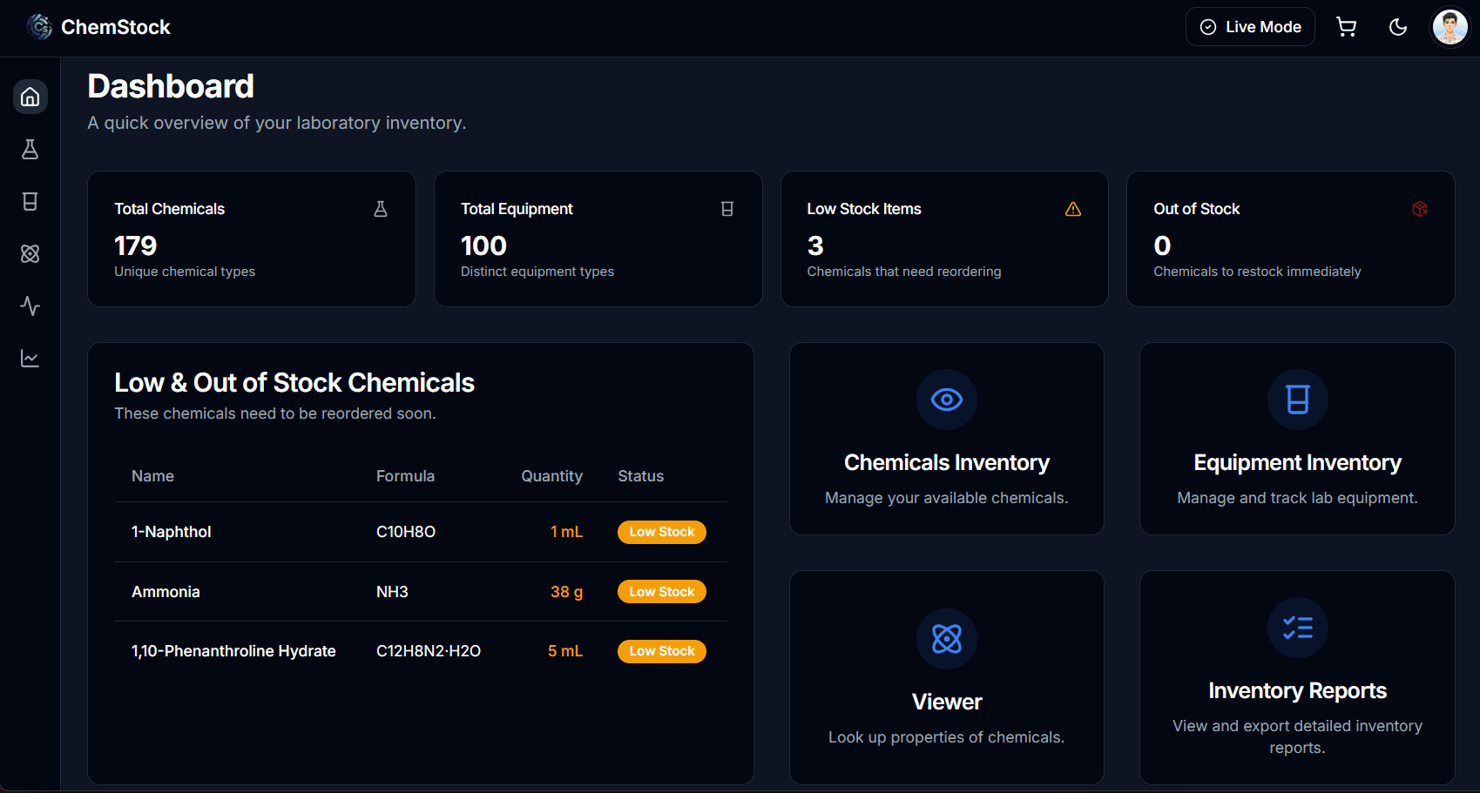The width and height of the screenshot is (1480, 793).
Task: Click the Status column header
Action: coord(641,476)
